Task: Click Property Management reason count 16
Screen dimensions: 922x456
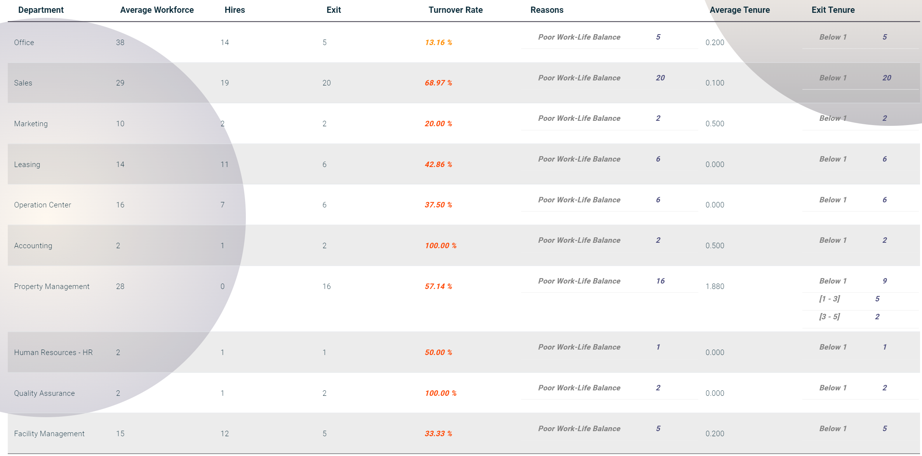Action: tap(660, 281)
